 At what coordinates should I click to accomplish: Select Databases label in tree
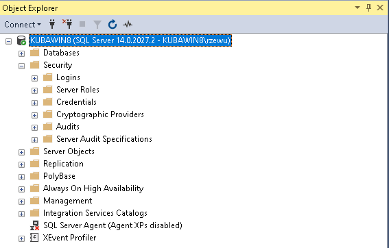(x=61, y=53)
